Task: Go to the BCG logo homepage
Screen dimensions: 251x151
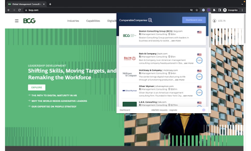Action: point(29,21)
